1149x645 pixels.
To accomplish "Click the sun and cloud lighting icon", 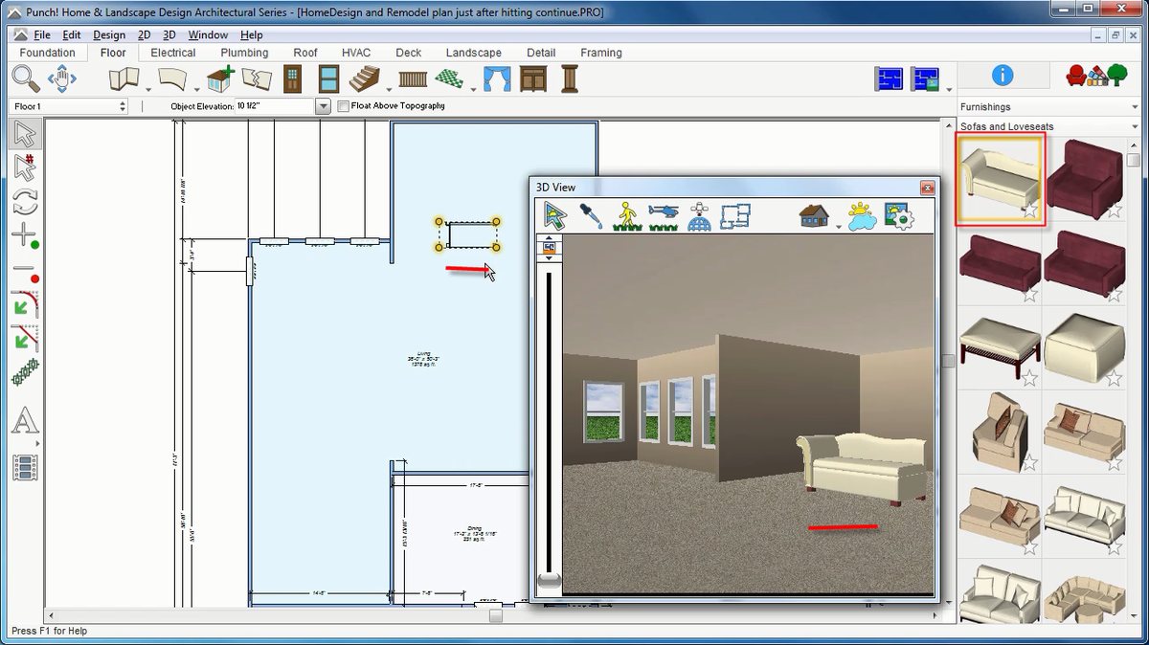I will pos(862,216).
